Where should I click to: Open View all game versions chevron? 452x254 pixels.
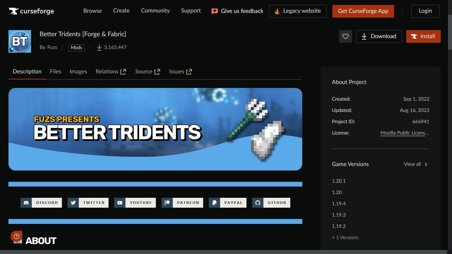[426, 164]
